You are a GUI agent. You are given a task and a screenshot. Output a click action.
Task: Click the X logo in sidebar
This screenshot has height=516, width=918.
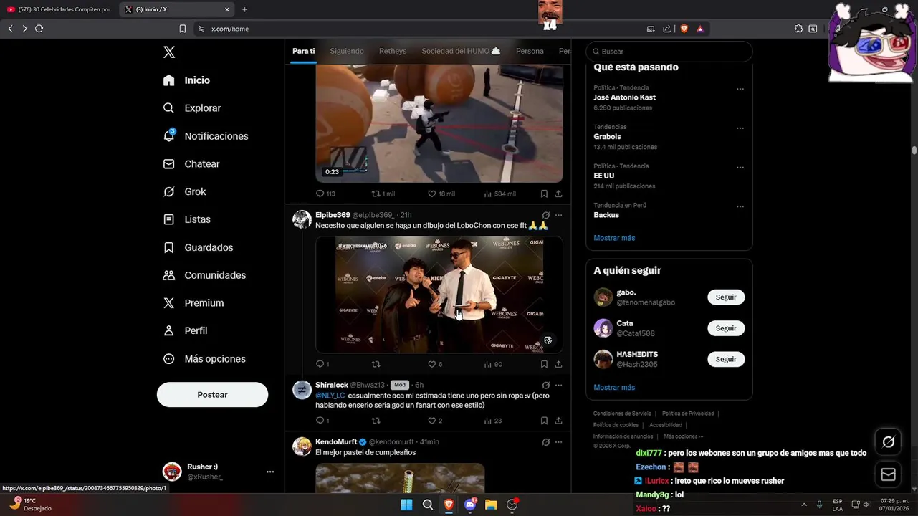point(169,52)
